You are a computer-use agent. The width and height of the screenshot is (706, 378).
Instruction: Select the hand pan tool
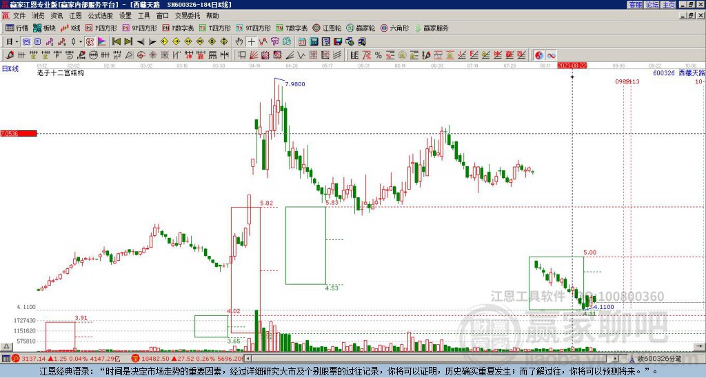(x=239, y=42)
